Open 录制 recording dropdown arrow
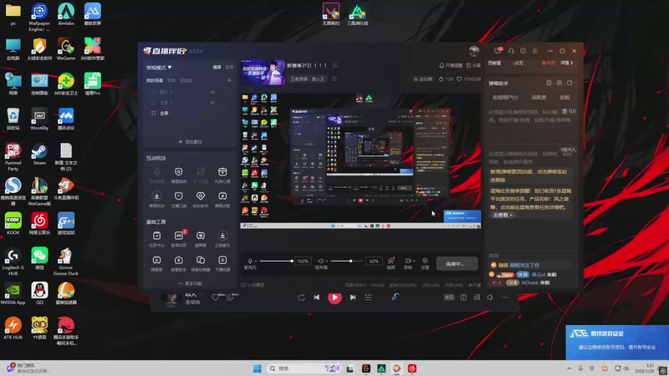The height and width of the screenshot is (376, 669). [414, 261]
